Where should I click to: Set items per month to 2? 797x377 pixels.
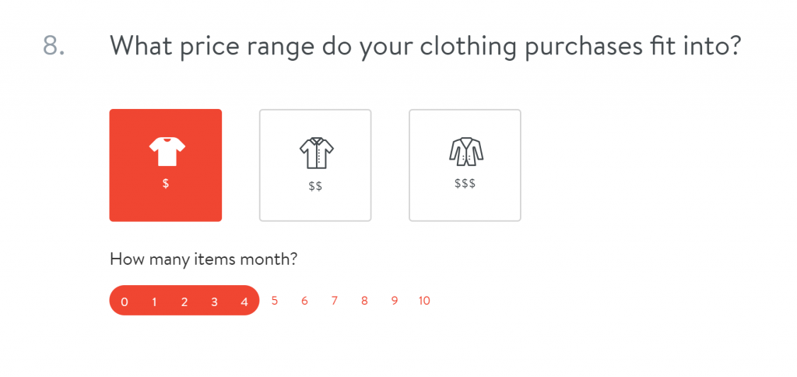tap(184, 302)
